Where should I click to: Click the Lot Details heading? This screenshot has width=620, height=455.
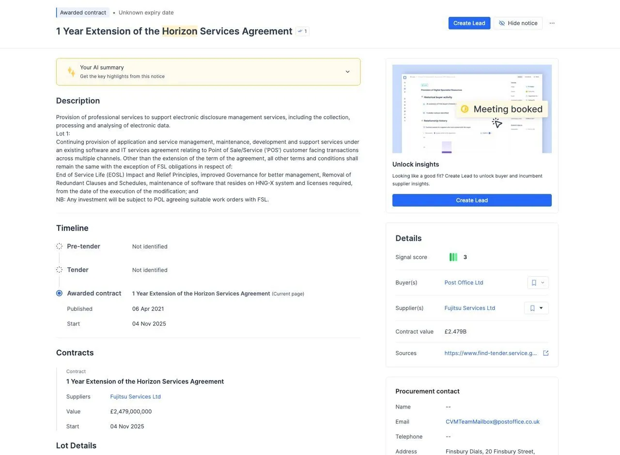pos(77,446)
